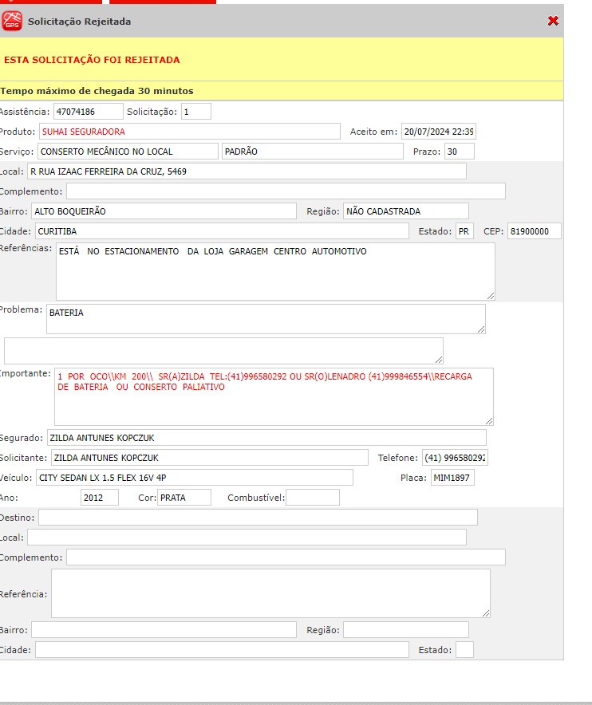This screenshot has width=592, height=705.
Task: Click the empty Destino field
Action: pyautogui.click(x=258, y=517)
